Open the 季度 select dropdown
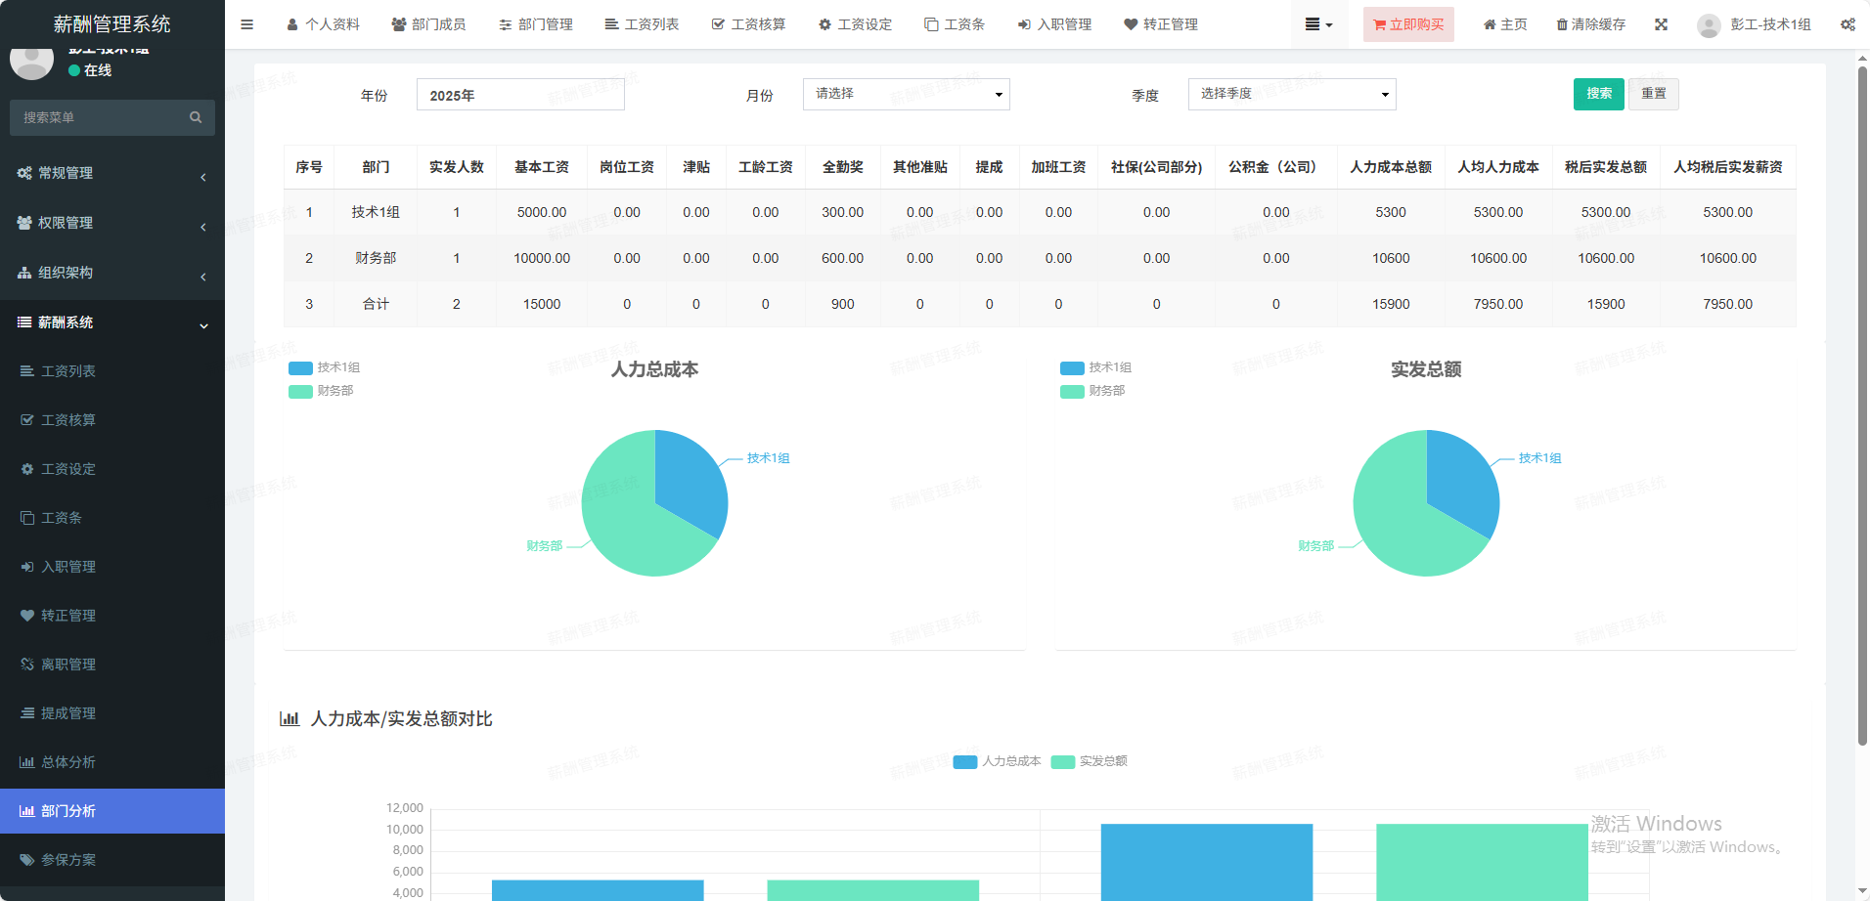The image size is (1870, 901). tap(1291, 95)
